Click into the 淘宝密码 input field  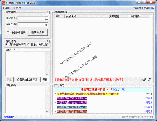pos(31,24)
